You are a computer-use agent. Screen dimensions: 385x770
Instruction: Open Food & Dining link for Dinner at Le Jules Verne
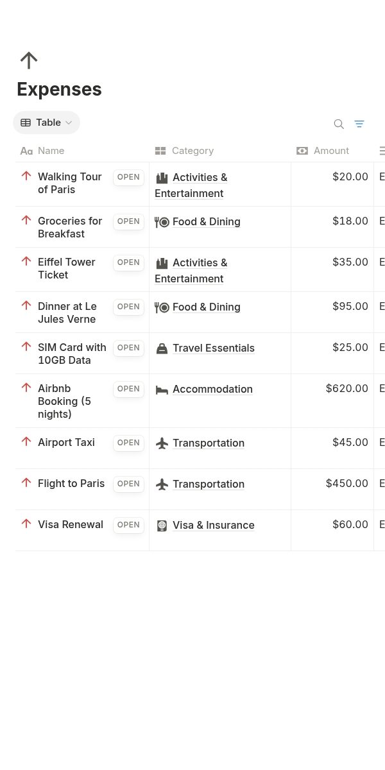(x=207, y=307)
